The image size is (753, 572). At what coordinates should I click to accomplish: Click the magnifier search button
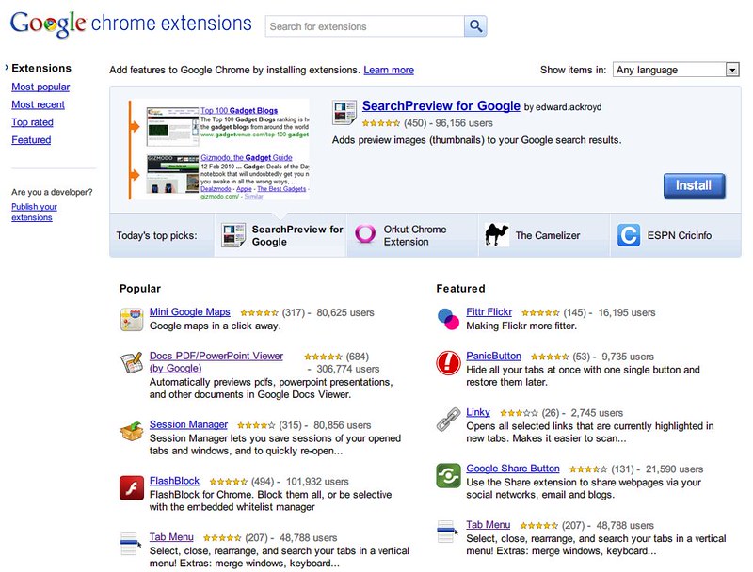click(x=476, y=26)
